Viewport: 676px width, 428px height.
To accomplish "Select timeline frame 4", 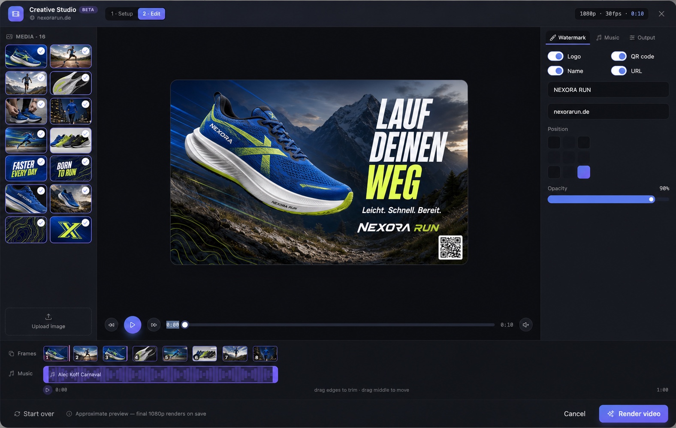I will (145, 354).
